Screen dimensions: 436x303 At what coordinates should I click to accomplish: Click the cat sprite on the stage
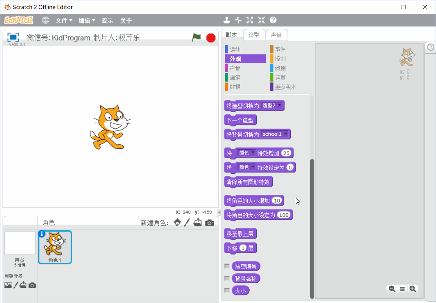point(110,127)
